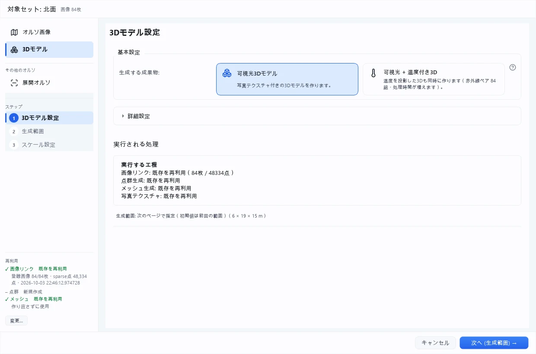Image resolution: width=536 pixels, height=354 pixels.
Task: Go to step 3Dモデル設定
Action: (x=49, y=118)
